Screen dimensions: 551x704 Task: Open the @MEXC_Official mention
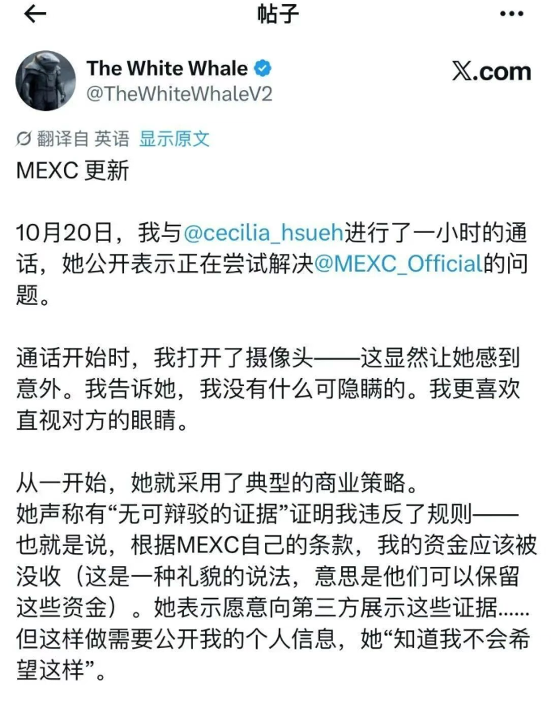point(399,264)
